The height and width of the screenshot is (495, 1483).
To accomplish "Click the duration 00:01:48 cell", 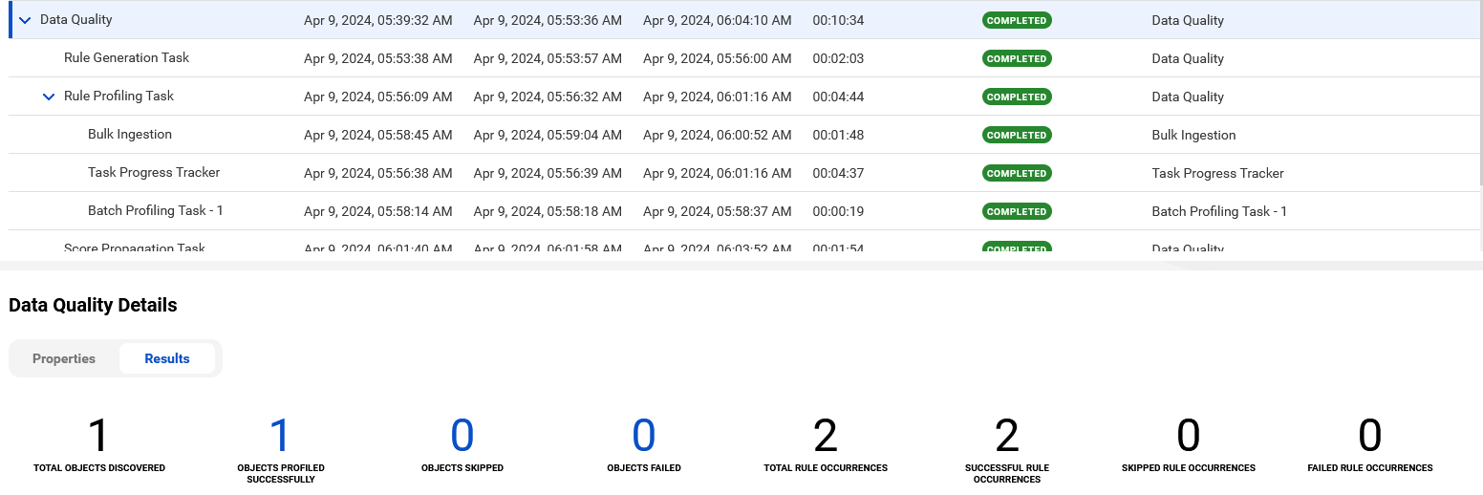I will click(838, 135).
